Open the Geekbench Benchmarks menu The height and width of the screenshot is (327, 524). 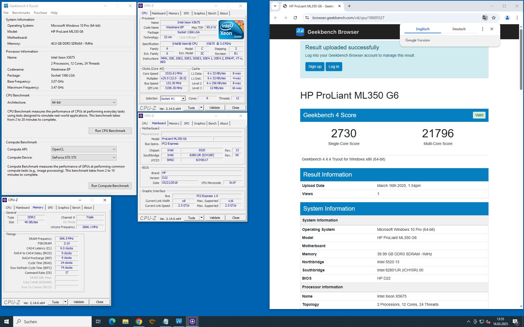tap(21, 13)
